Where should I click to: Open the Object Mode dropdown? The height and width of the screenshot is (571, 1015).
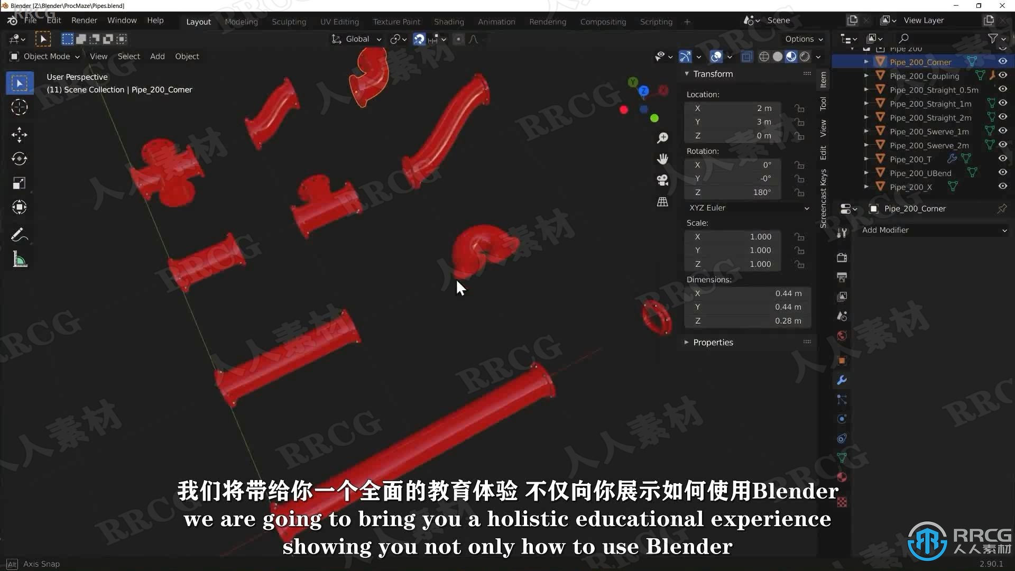(45, 57)
